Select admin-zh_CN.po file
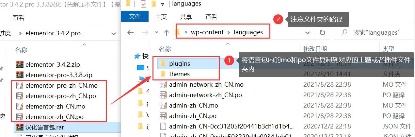 pos(193,116)
